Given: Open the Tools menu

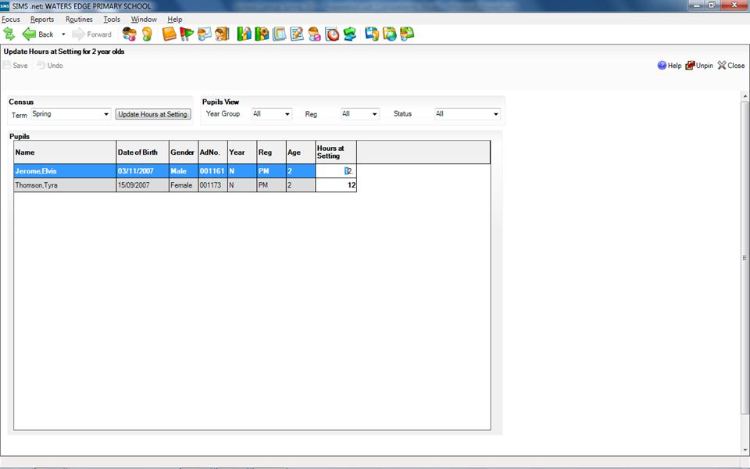Looking at the screenshot, I should tap(112, 19).
